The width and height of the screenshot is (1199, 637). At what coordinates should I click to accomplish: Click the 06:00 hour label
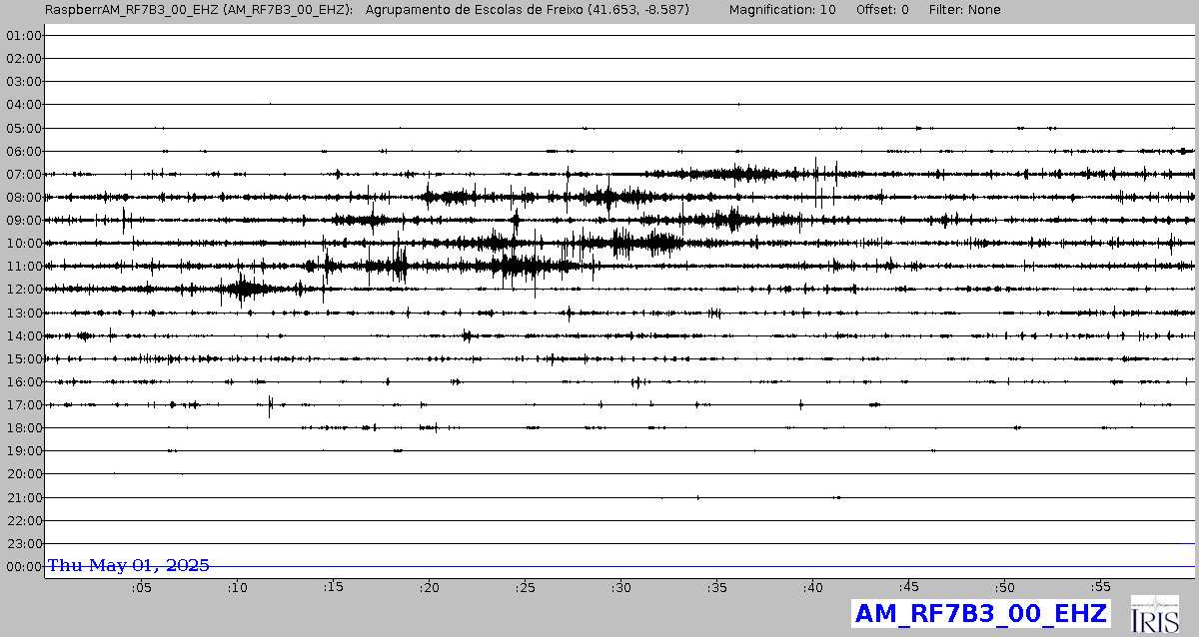[24, 151]
